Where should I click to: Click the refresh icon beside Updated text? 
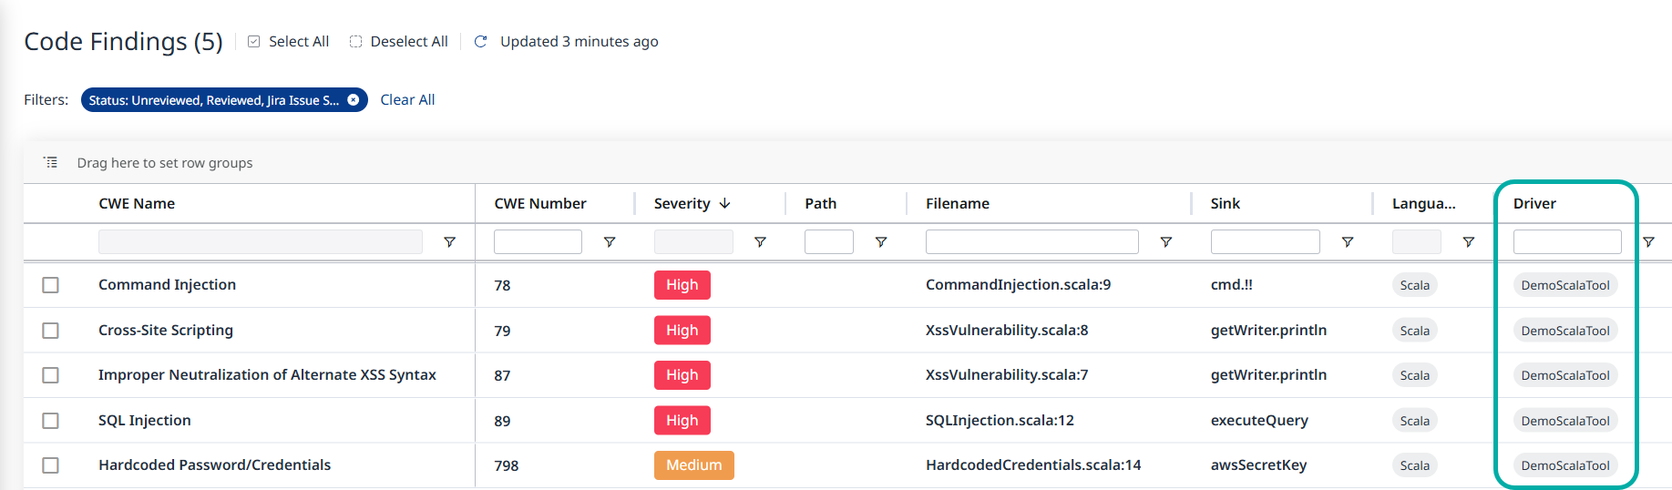pos(481,42)
